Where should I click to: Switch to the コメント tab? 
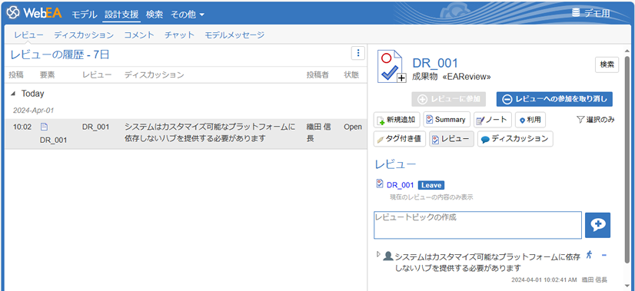[139, 35]
